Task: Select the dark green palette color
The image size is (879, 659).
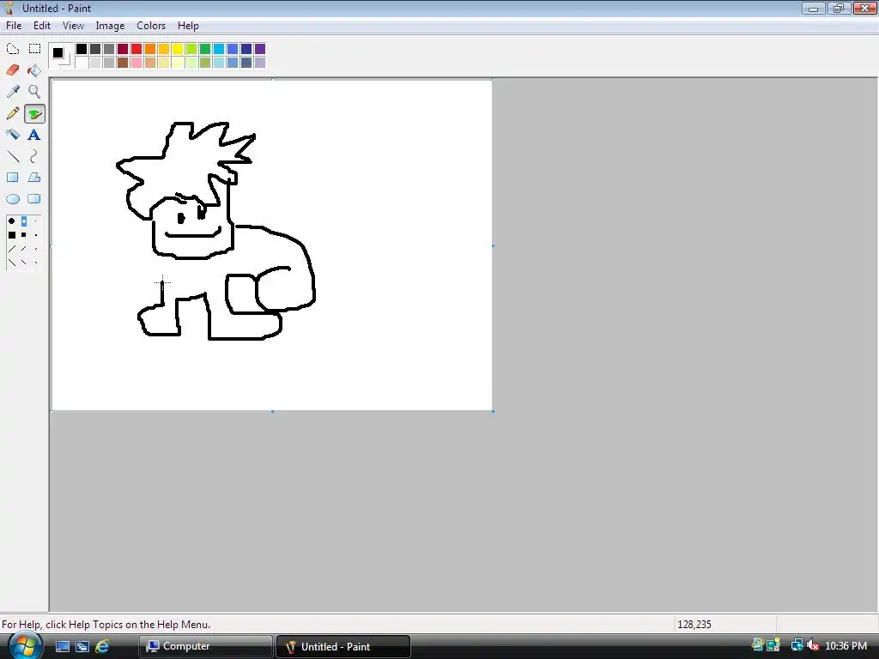Action: 205,49
